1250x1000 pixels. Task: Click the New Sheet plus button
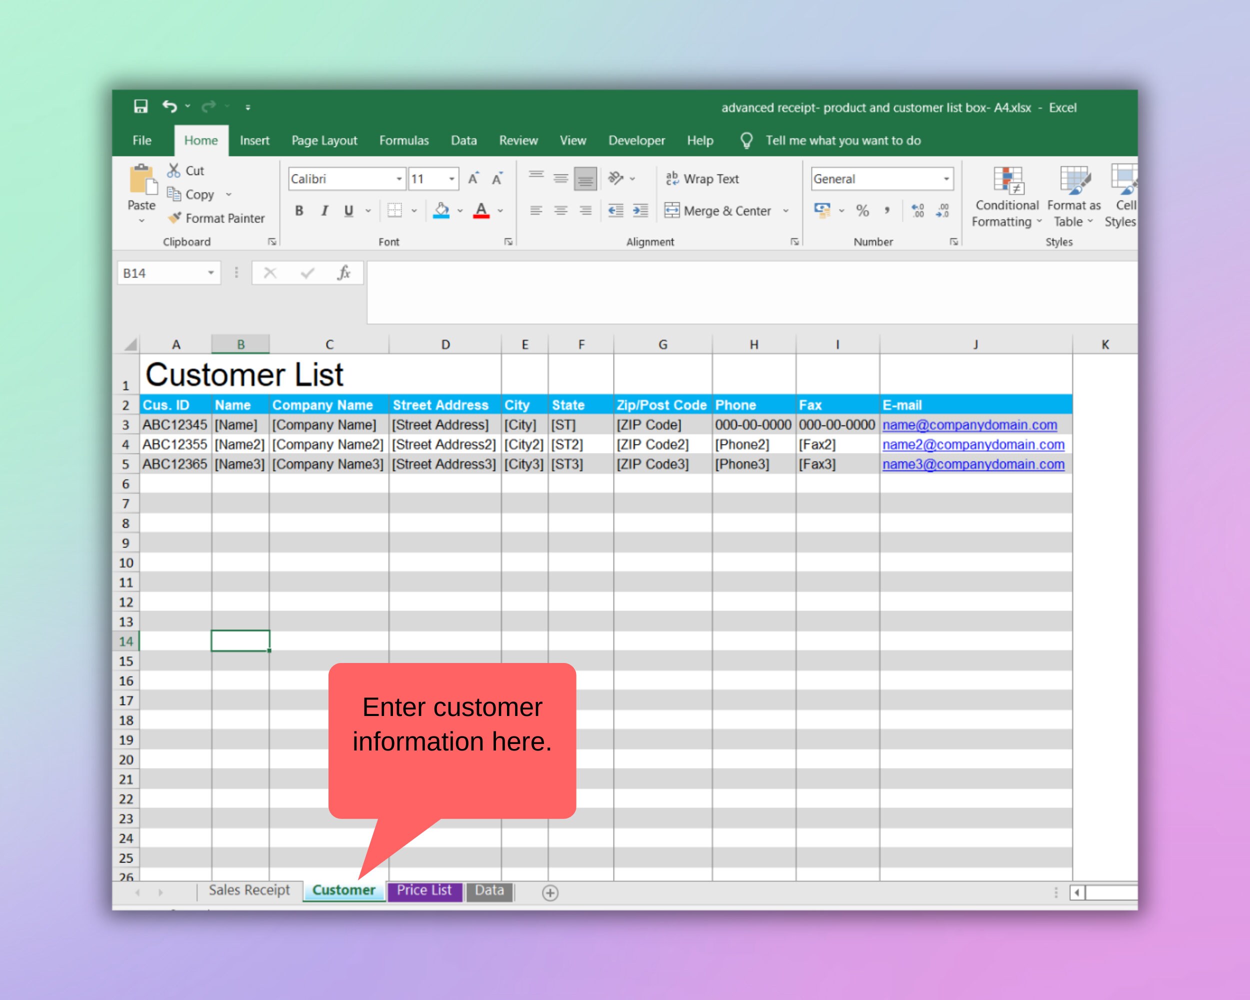(549, 893)
